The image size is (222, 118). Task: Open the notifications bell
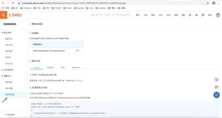pos(190,15)
